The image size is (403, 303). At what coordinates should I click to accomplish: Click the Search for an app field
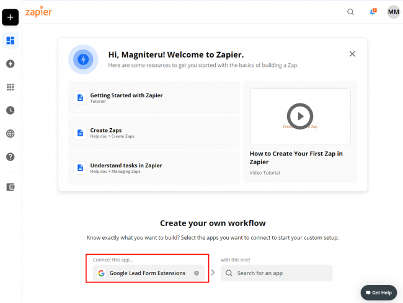(277, 273)
